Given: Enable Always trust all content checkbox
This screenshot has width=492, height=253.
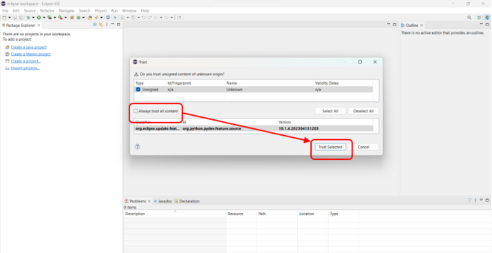Looking at the screenshot, I should point(136,111).
